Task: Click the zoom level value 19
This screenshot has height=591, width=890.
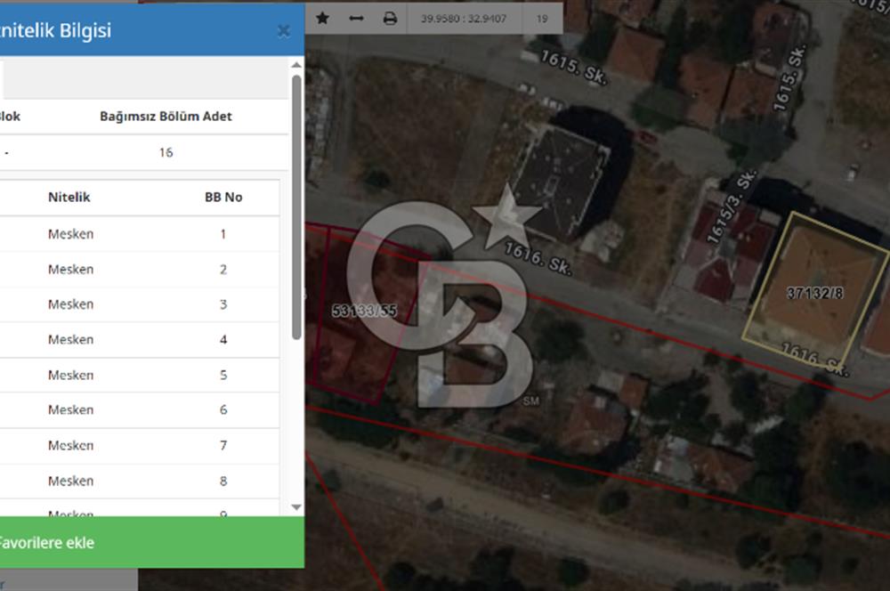Action: coord(542,18)
